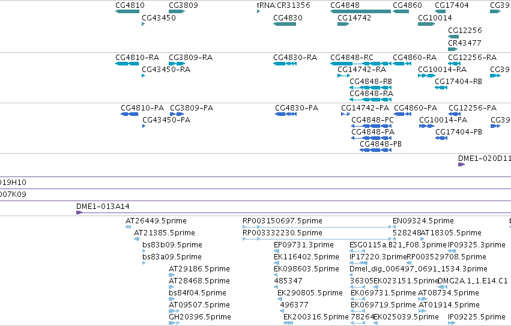Click the IP09225.5prime EST glyph

pos(452,323)
